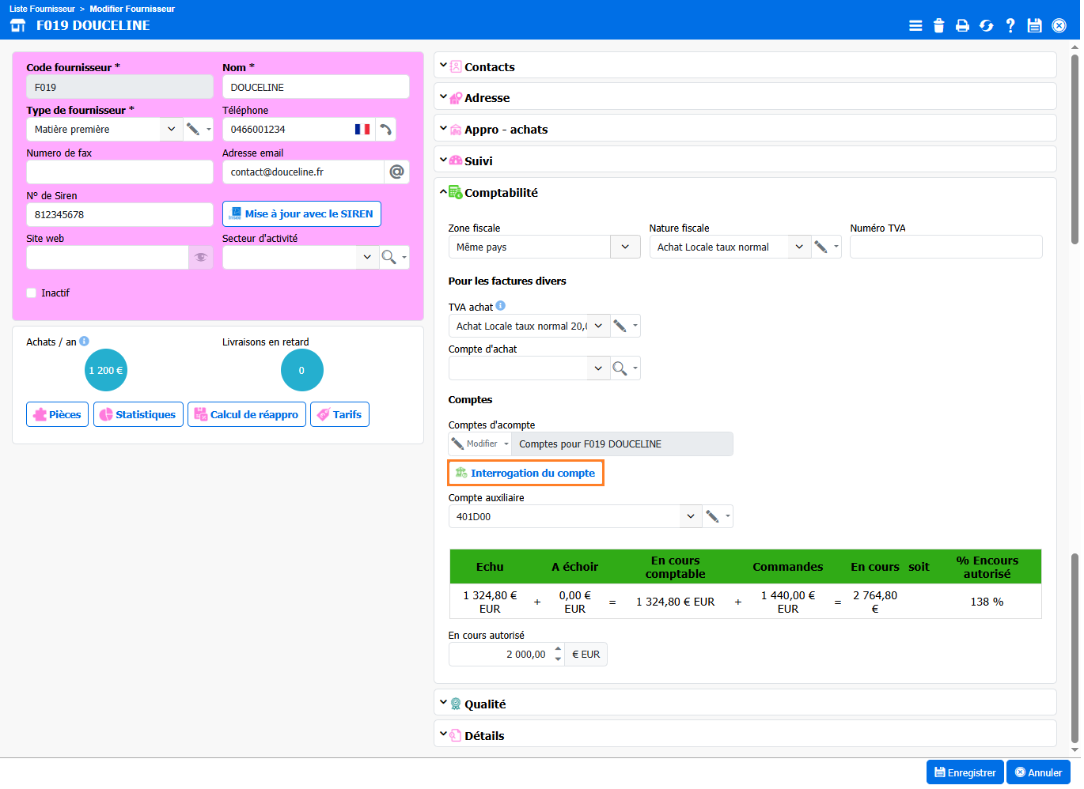This screenshot has width=1084, height=789.
Task: Expand the Contacts section
Action: coord(489,67)
